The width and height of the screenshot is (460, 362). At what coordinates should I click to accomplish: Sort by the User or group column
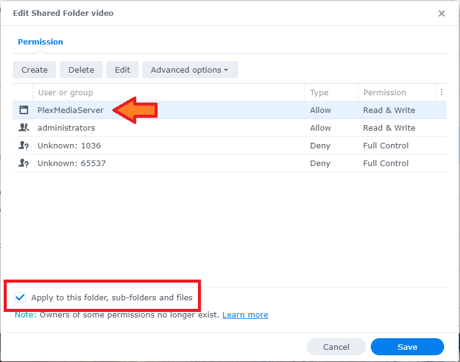pyautogui.click(x=65, y=93)
